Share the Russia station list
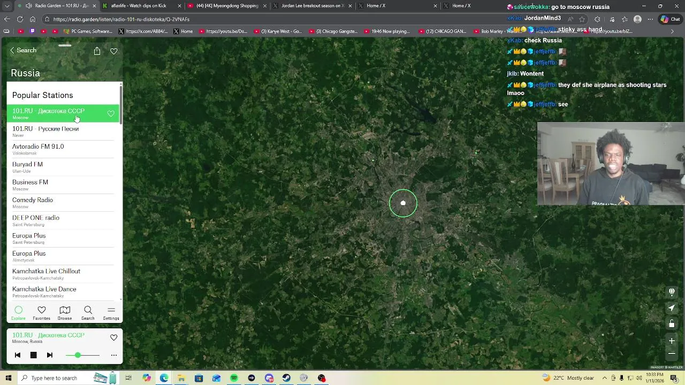The width and height of the screenshot is (685, 385). point(97,51)
